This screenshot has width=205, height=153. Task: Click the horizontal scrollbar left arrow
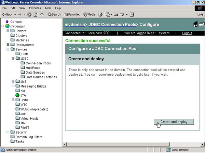tap(65, 144)
